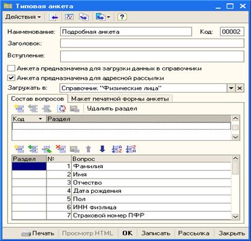The height and width of the screenshot is (241, 251).
Task: Switch to Макет печатной формы анкеты tab
Action: [120, 99]
